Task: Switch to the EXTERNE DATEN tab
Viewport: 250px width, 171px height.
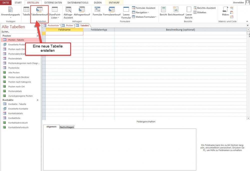Action: (x=53, y=2)
